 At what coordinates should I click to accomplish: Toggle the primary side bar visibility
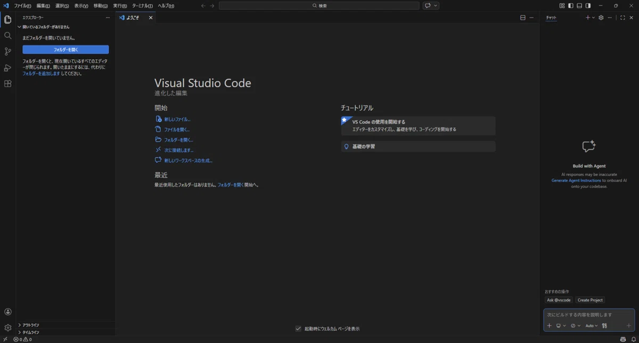[571, 5]
